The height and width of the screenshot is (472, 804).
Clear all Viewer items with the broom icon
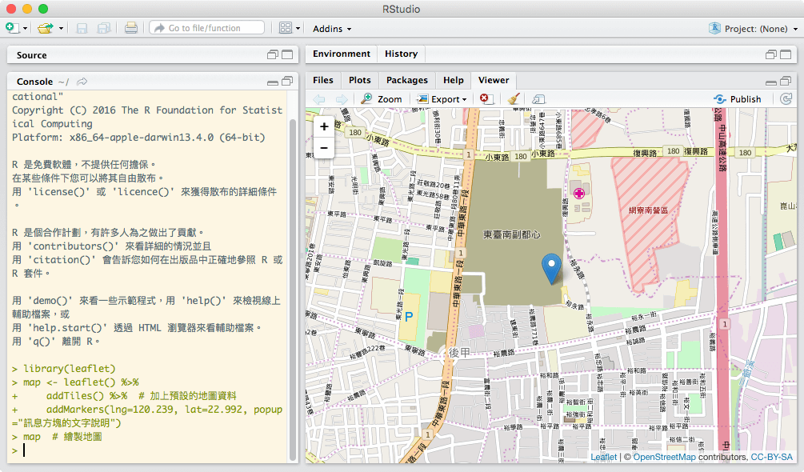[x=513, y=99]
